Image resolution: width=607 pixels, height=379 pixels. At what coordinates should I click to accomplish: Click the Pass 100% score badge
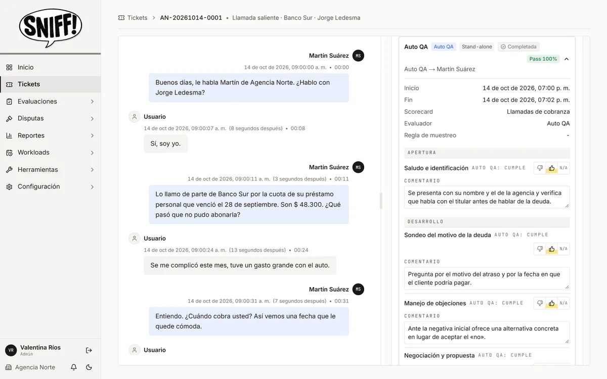pos(543,59)
